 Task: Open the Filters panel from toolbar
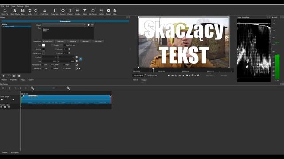click(x=85, y=12)
